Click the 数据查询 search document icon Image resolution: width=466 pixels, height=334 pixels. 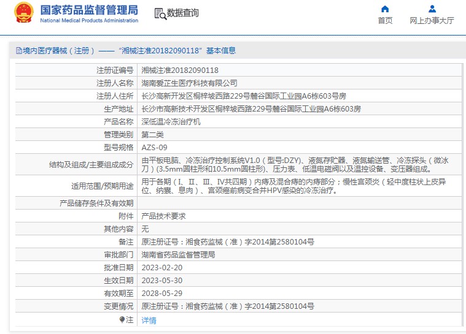pos(160,13)
